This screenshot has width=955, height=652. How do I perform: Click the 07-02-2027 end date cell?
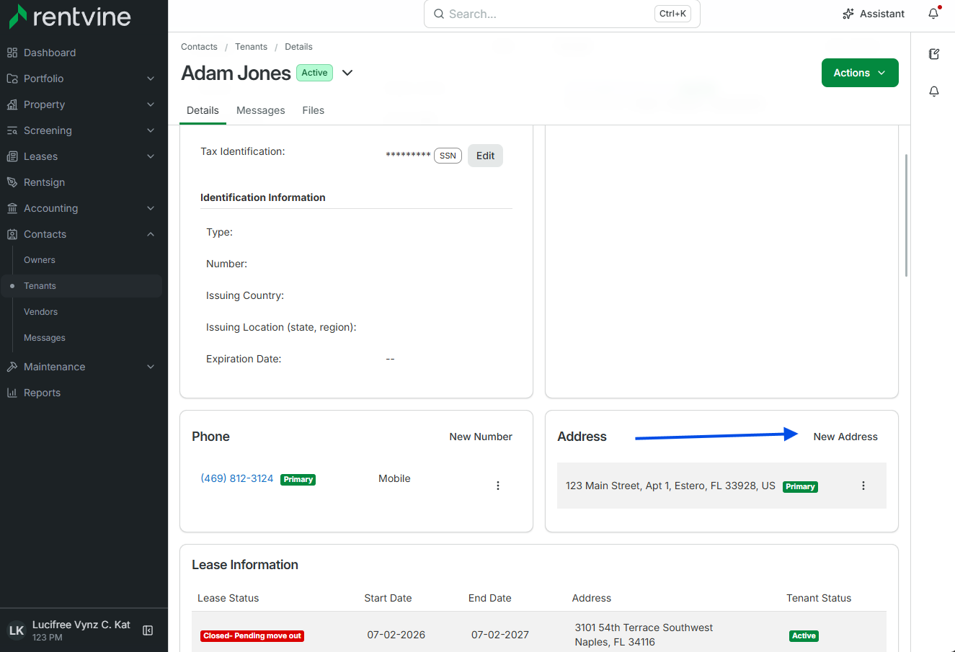[x=500, y=635]
